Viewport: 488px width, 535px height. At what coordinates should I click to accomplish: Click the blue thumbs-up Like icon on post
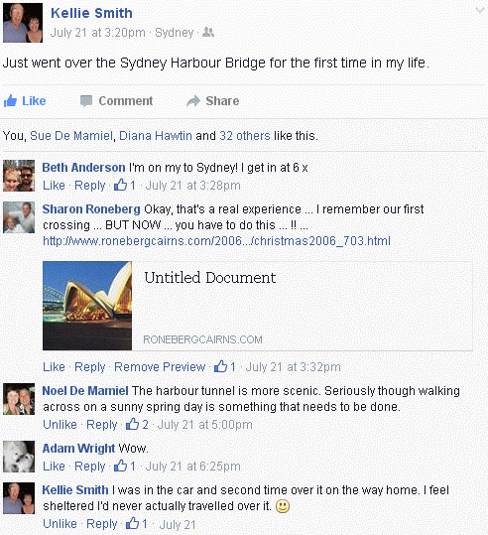click(x=10, y=101)
